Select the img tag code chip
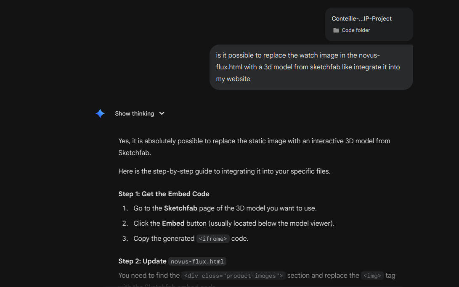The height and width of the screenshot is (287, 459). (x=372, y=276)
